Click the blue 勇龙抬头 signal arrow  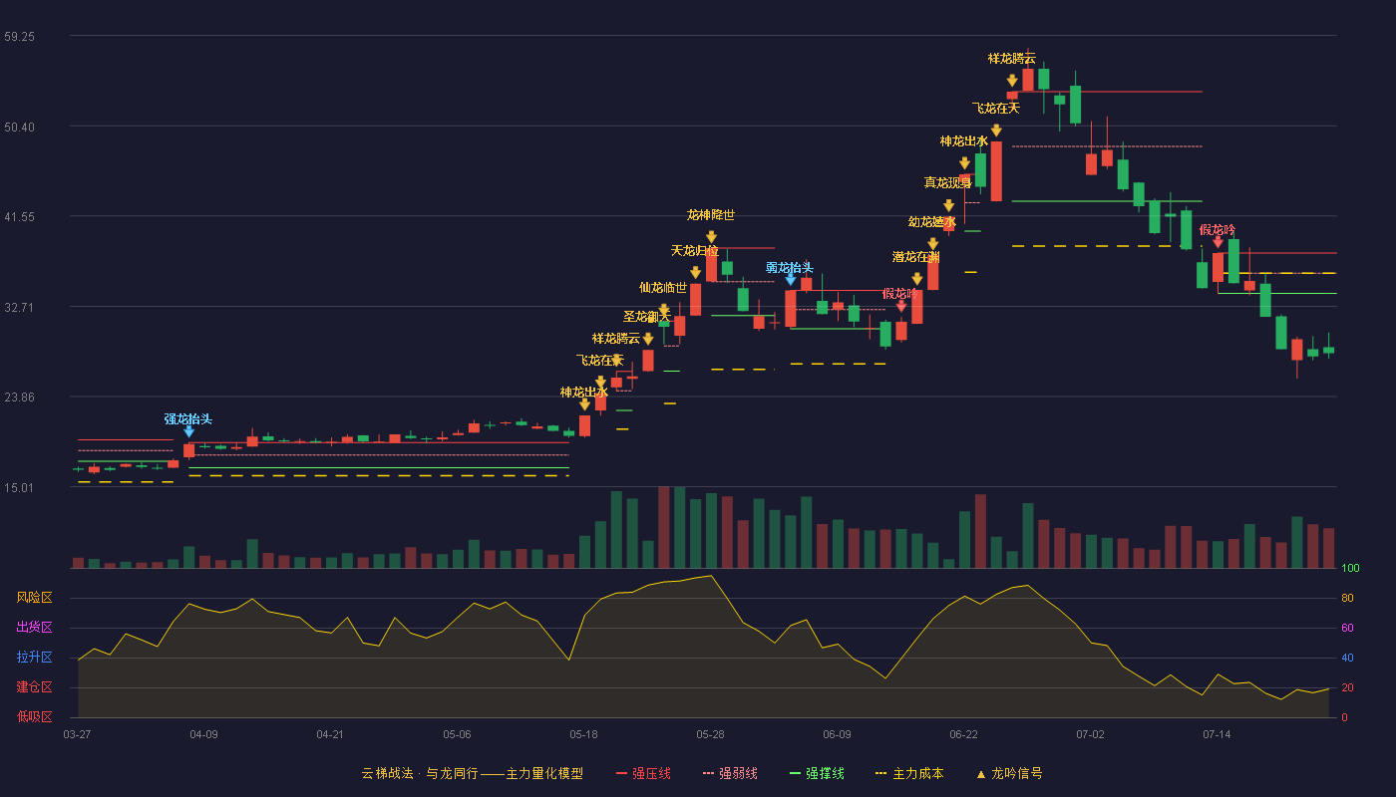790,279
